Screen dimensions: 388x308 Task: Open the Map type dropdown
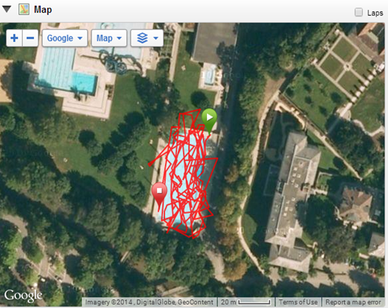(x=109, y=38)
